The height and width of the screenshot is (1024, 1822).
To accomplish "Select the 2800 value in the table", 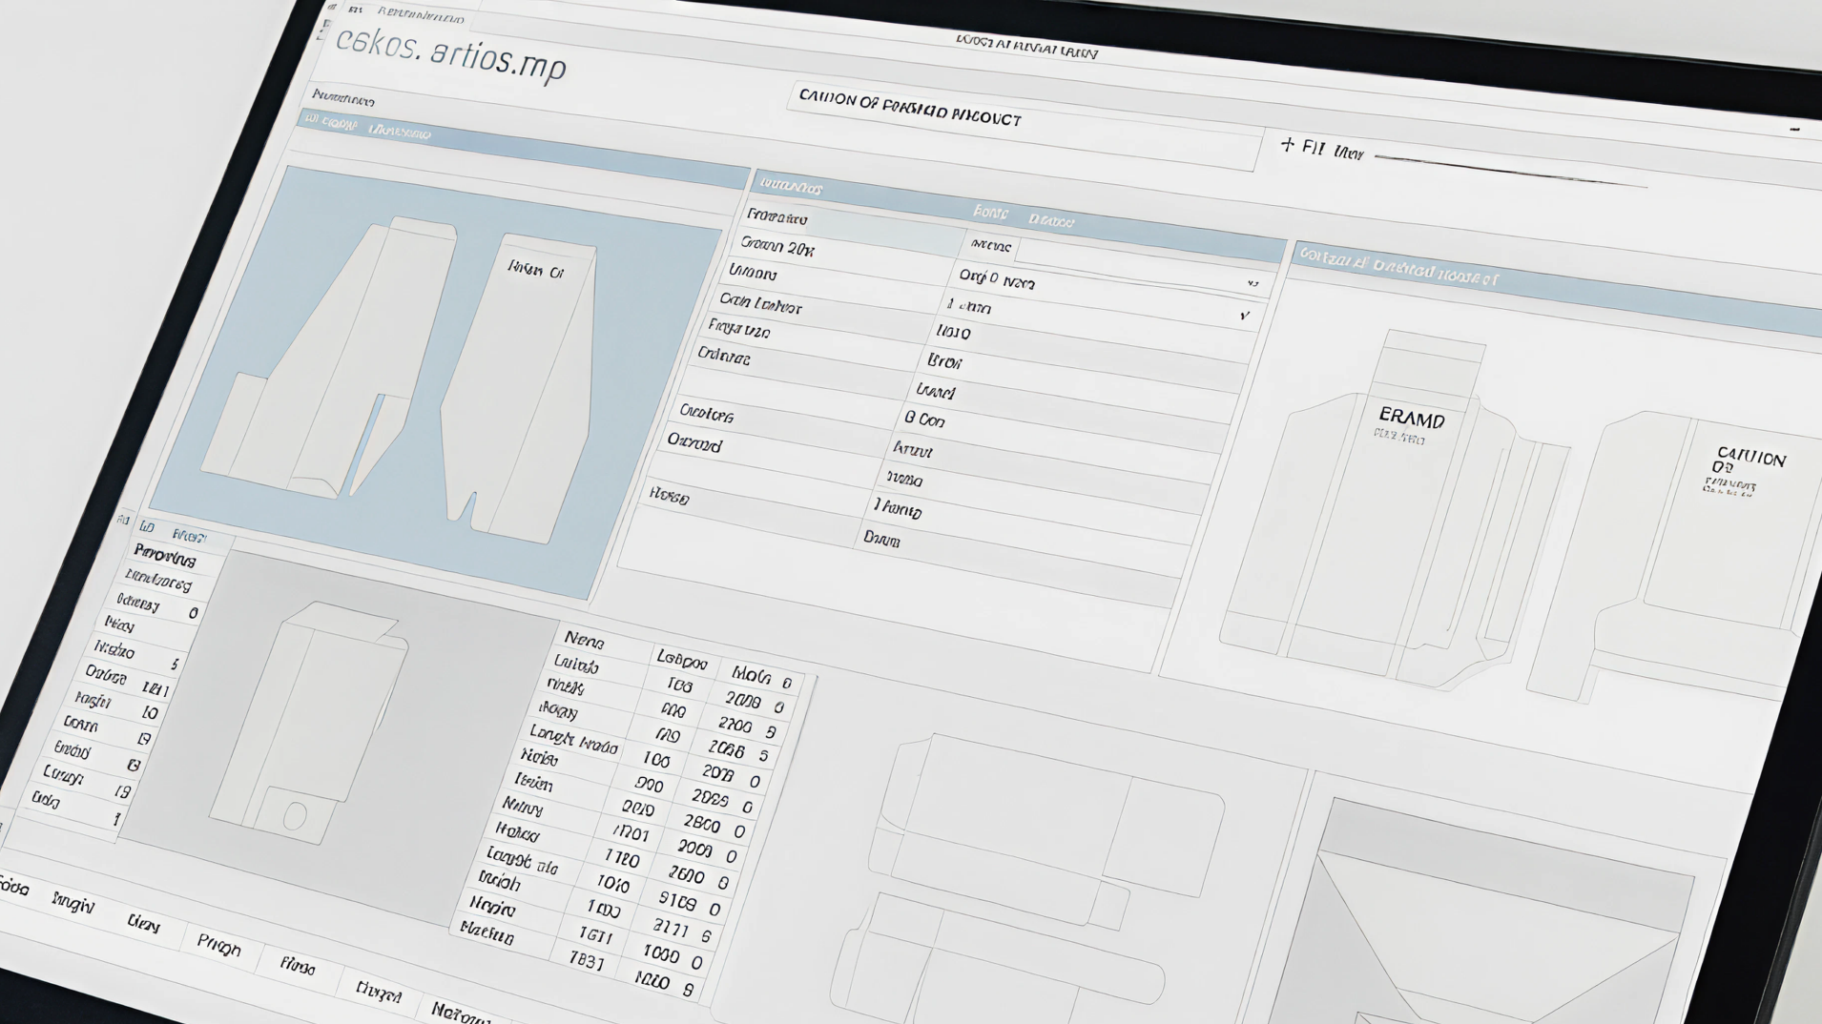I will 701,822.
